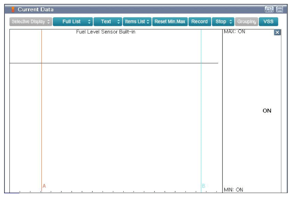
Task: Close the Fuel Level Sensor graph panel
Action: click(277, 33)
